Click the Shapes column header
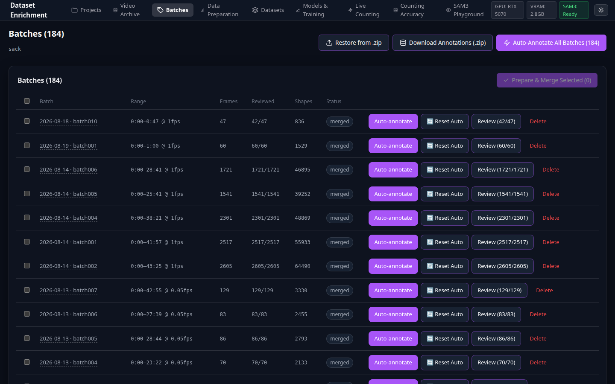The image size is (615, 384). [x=303, y=102]
